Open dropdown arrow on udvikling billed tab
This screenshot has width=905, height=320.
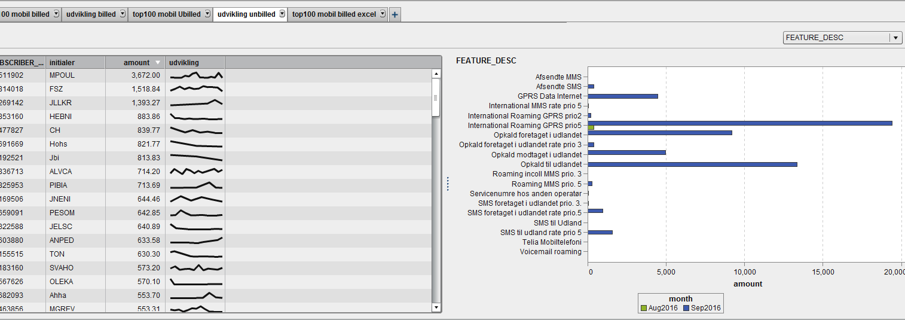click(x=123, y=14)
